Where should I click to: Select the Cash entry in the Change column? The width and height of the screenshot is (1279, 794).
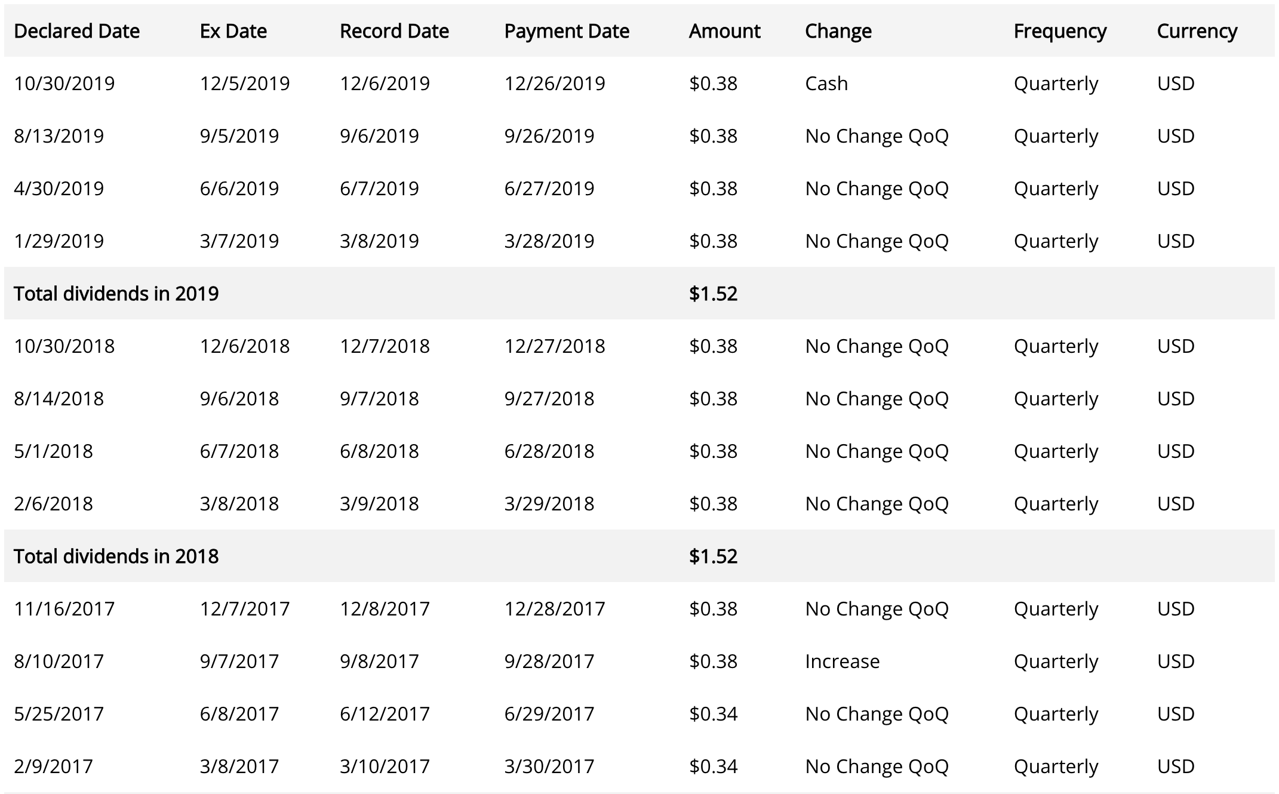tap(826, 84)
